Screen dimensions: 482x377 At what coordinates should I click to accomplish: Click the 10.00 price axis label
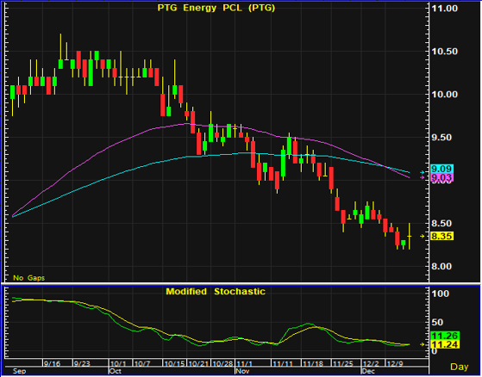(445, 94)
